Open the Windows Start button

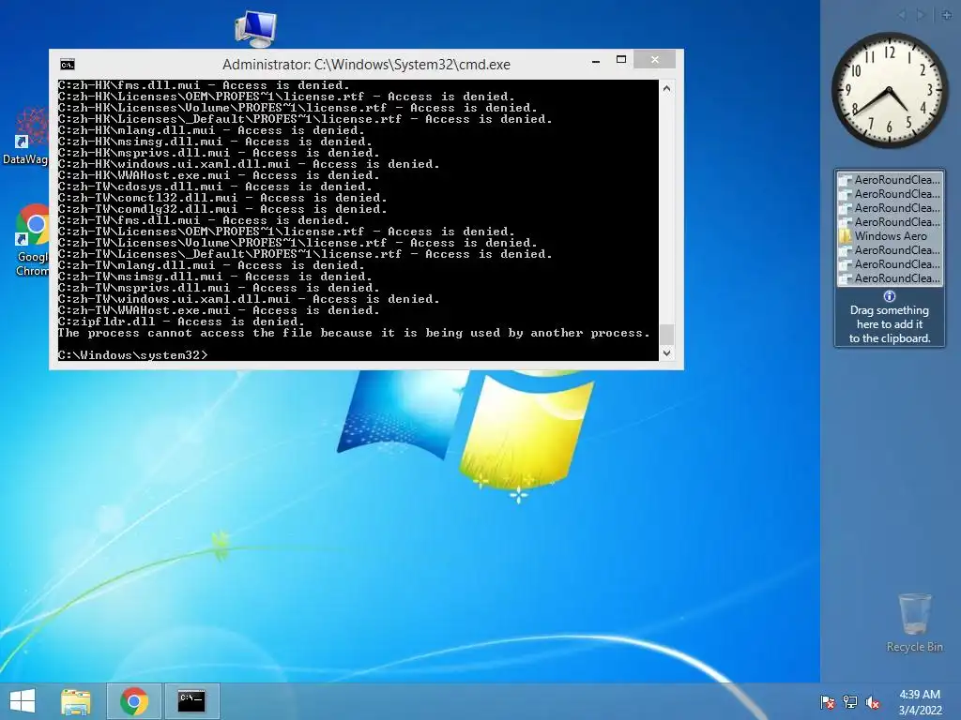tap(23, 701)
